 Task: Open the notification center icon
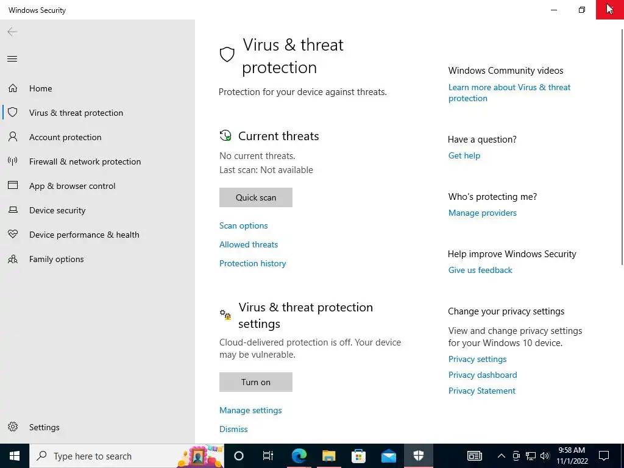tap(604, 456)
